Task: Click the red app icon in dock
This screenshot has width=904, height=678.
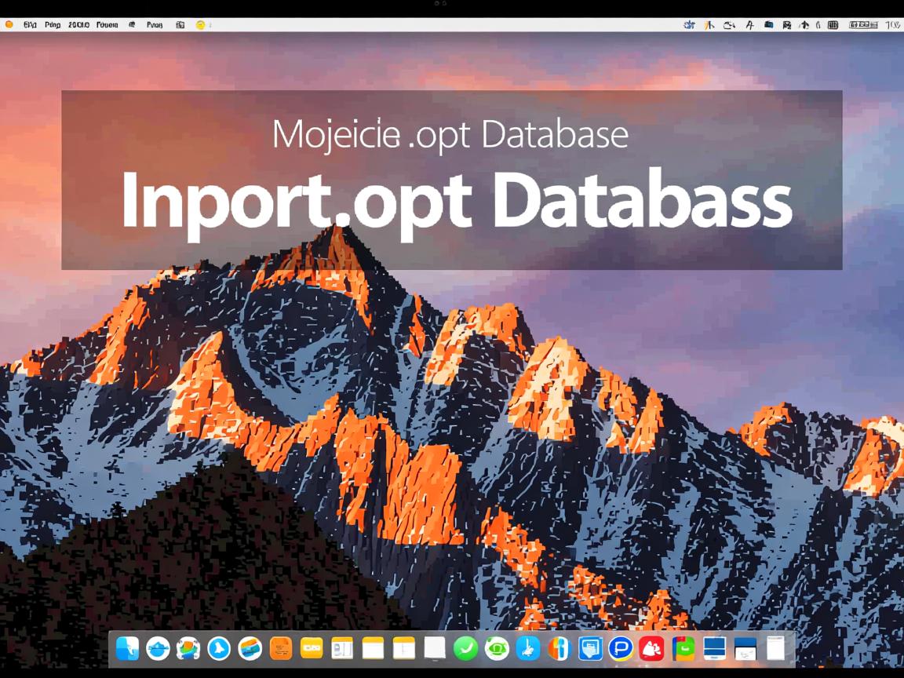Action: [x=651, y=648]
